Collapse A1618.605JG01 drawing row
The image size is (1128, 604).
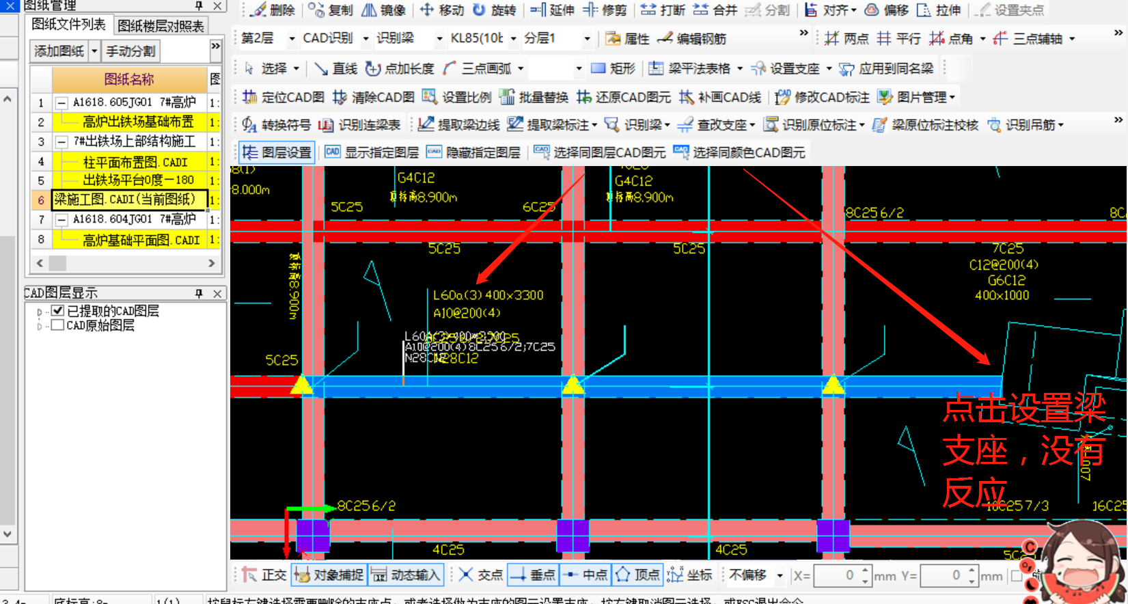click(x=61, y=103)
